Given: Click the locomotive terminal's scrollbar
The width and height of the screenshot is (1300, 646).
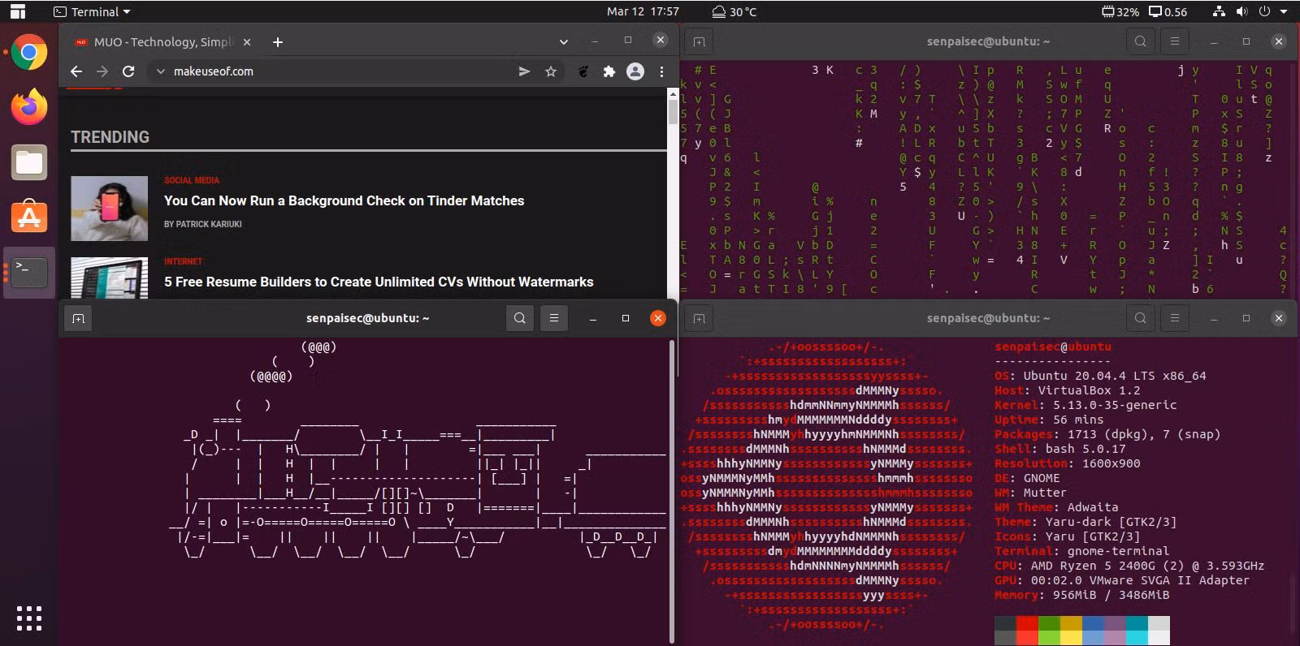Looking at the screenshot, I should click(x=671, y=491).
